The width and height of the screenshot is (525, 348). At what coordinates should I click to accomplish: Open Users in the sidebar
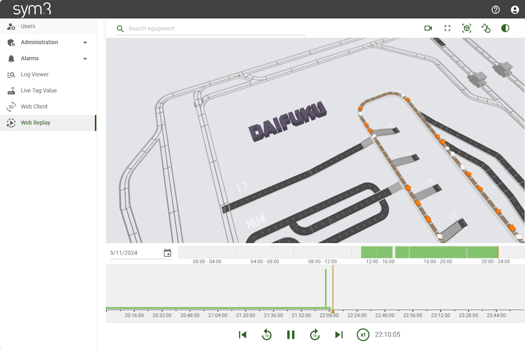48,26
